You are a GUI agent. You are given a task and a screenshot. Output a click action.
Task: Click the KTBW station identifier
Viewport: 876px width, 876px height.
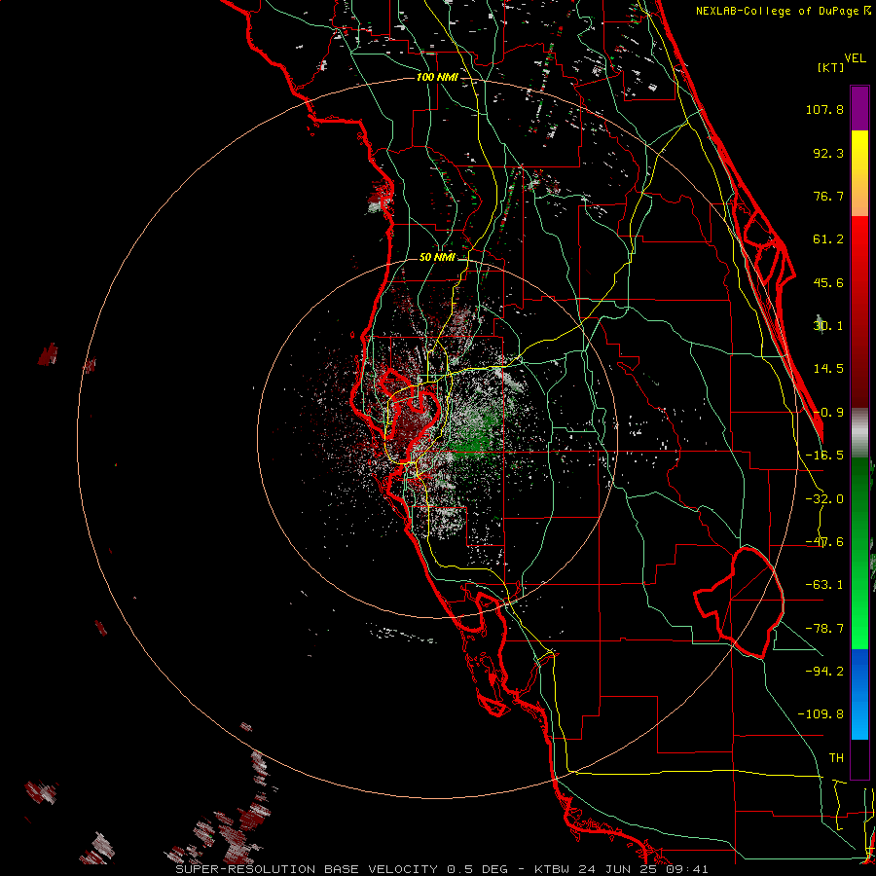coord(554,869)
